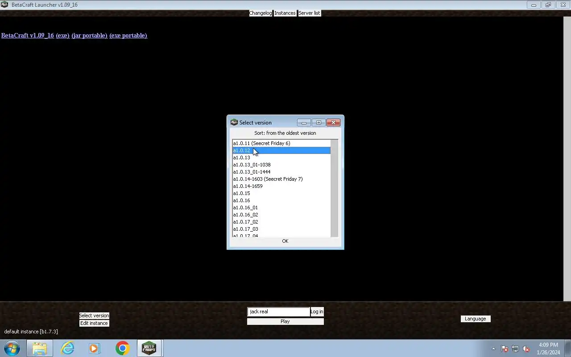Open the Changelog tab
Image resolution: width=571 pixels, height=357 pixels.
tap(261, 13)
